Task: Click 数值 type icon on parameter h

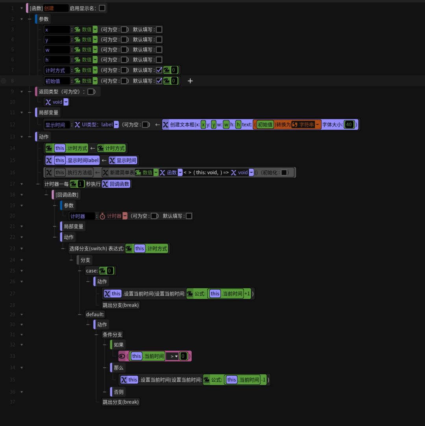Action: (78, 60)
